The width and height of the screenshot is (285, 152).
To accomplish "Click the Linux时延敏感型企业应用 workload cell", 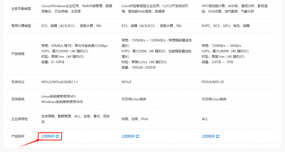I will 155,8.
